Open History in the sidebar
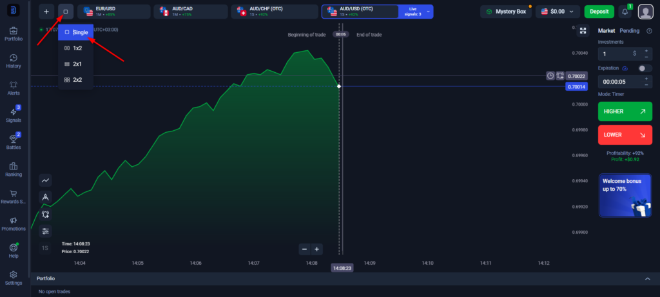This screenshot has width=660, height=297. click(x=14, y=61)
